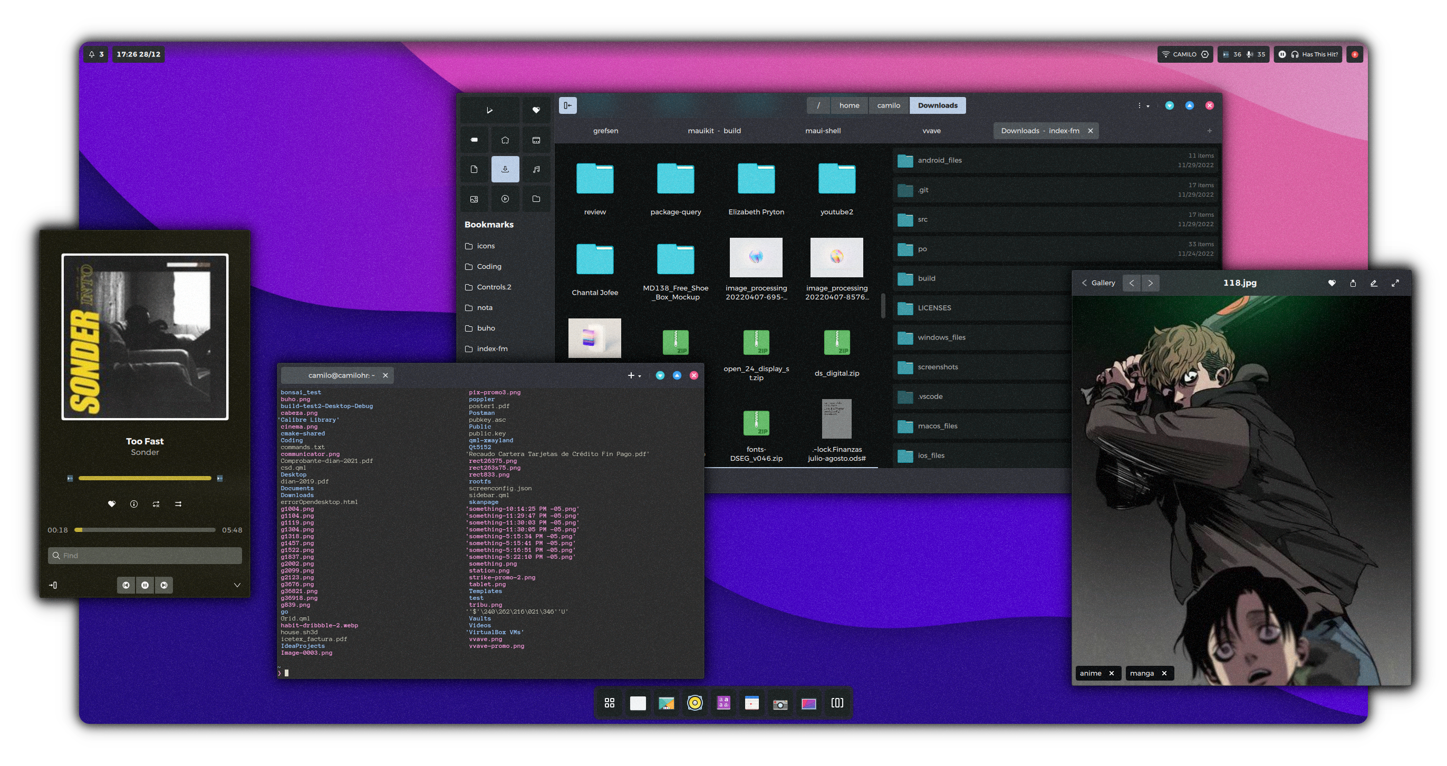This screenshot has height=766, width=1447.
Task: Pause the current song
Action: pyautogui.click(x=145, y=585)
